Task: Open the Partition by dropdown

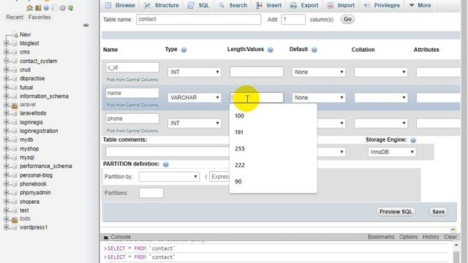Action: click(169, 177)
